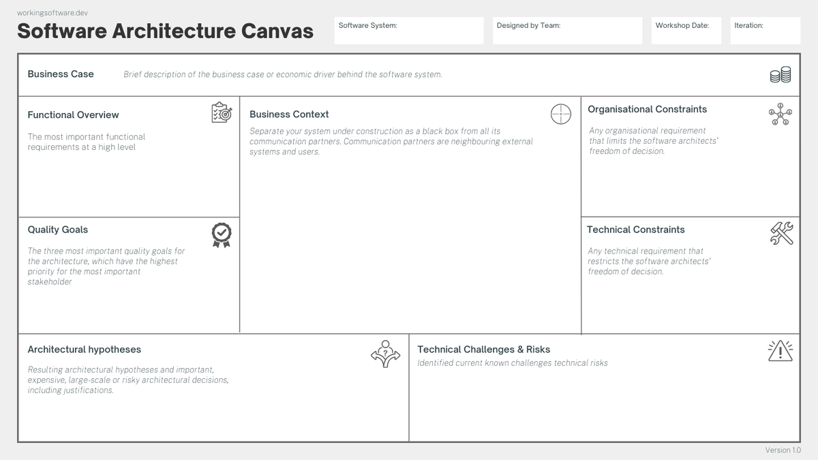Click the 'Brief description of the business case' text
The image size is (818, 460).
(283, 74)
